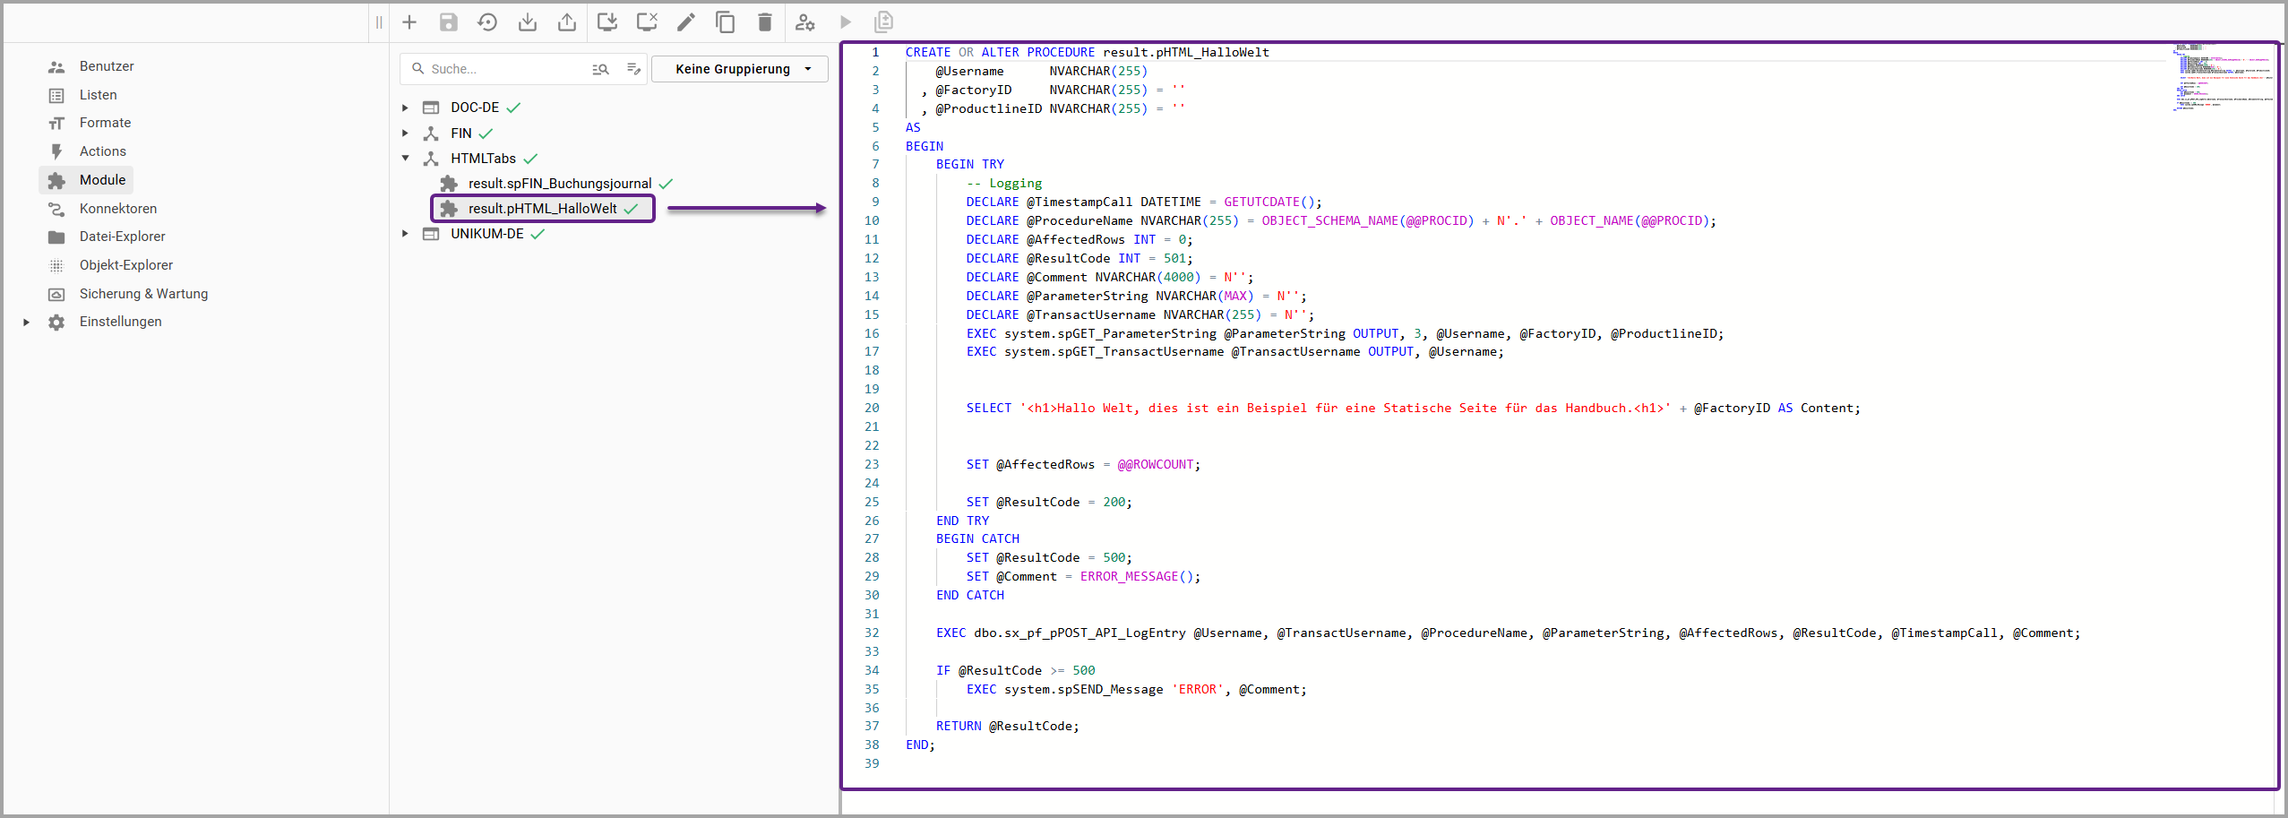Expand the UNIKUM-DE tree node
Viewport: 2288px width, 818px height.
405,234
